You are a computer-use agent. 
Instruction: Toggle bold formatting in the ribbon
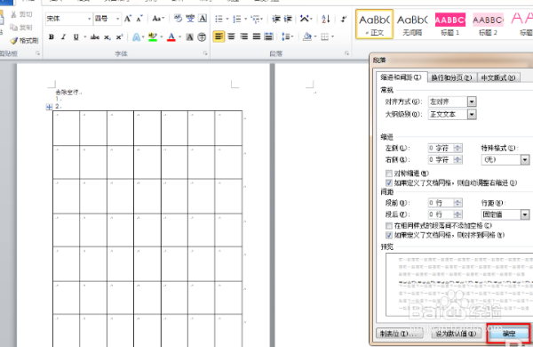pos(52,36)
